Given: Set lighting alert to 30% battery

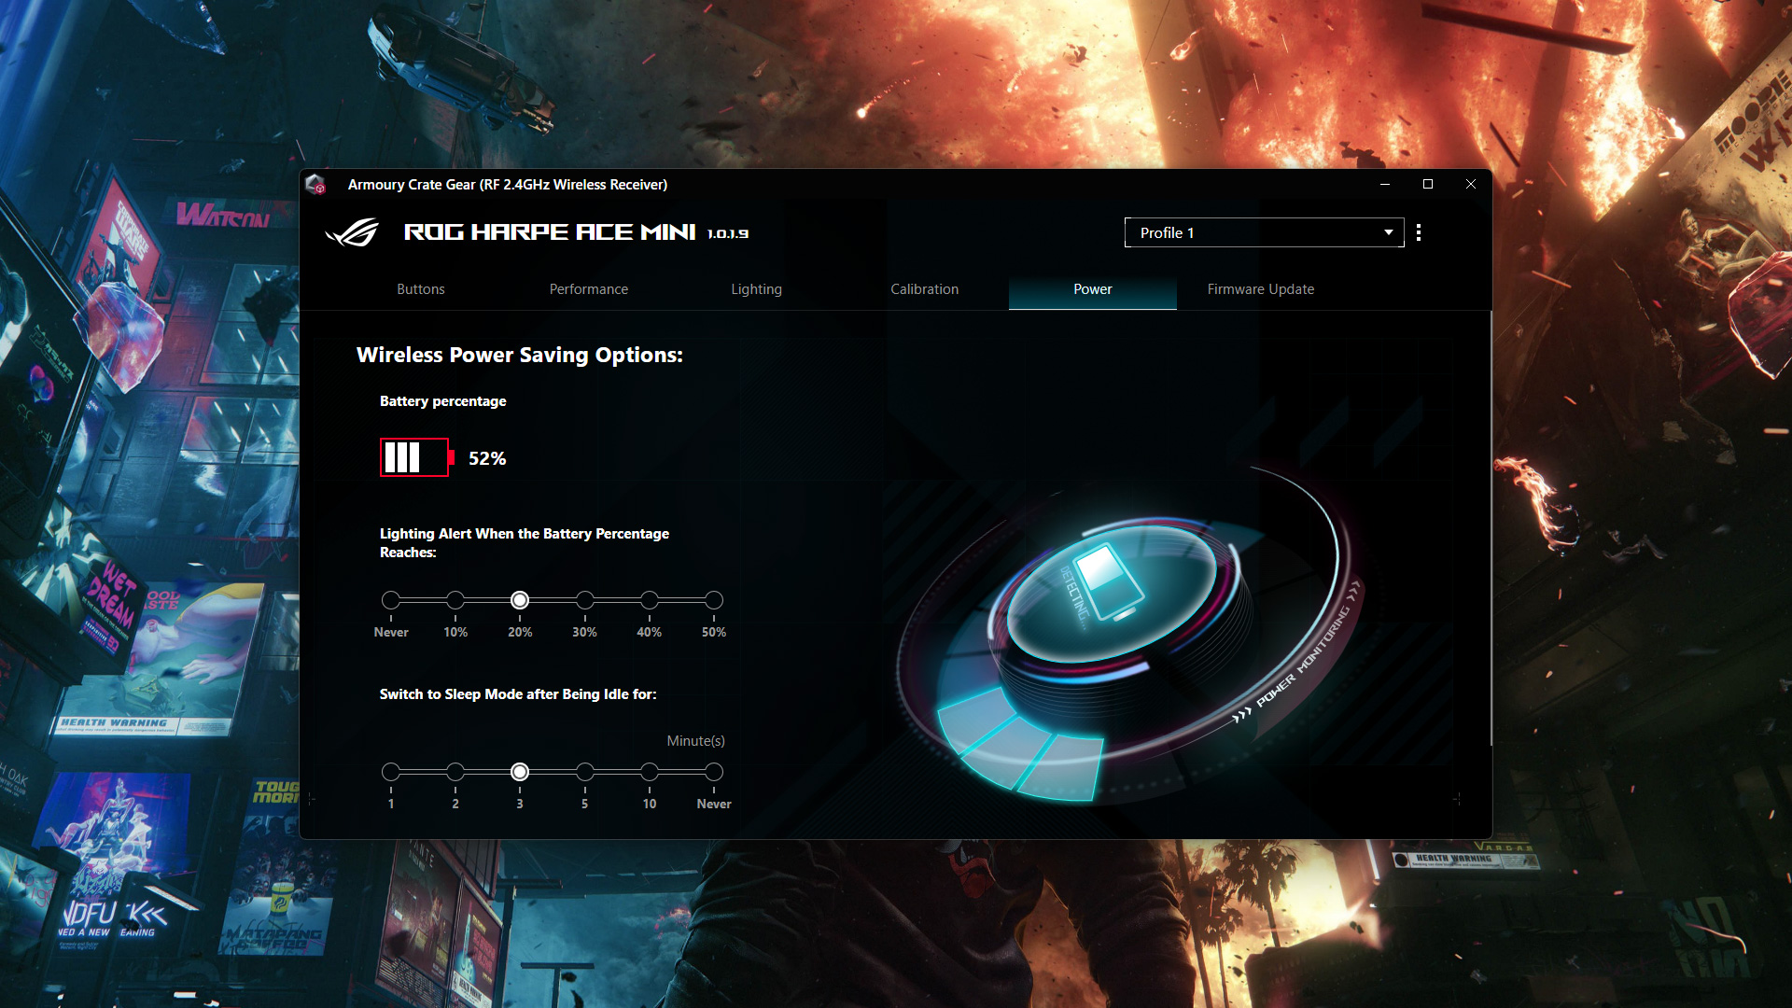Looking at the screenshot, I should 585,600.
